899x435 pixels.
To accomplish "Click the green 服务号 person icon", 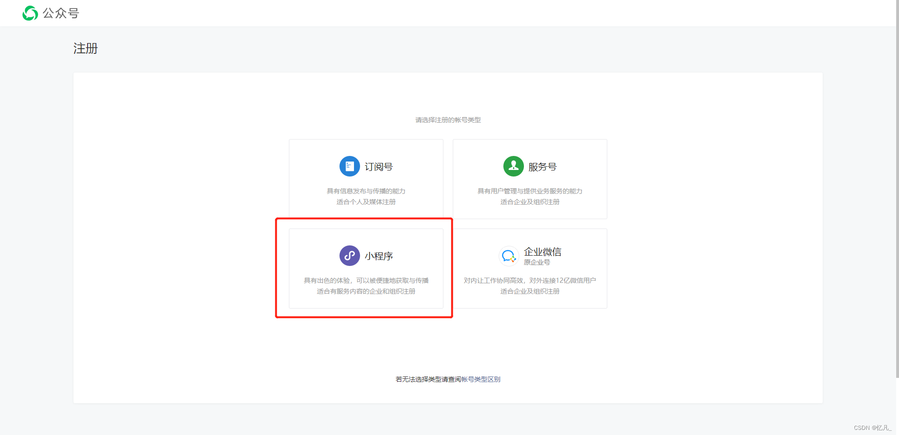I will [x=513, y=166].
